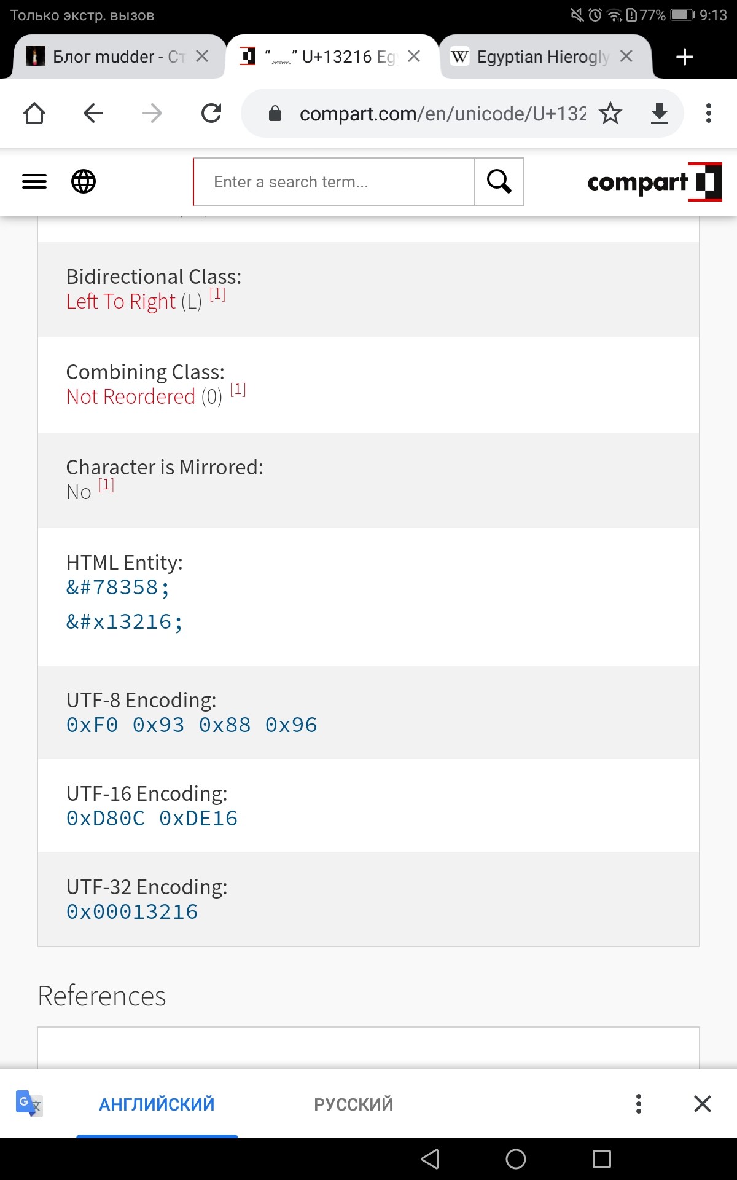
Task: Open the 'Left To Right' link
Action: (x=121, y=301)
